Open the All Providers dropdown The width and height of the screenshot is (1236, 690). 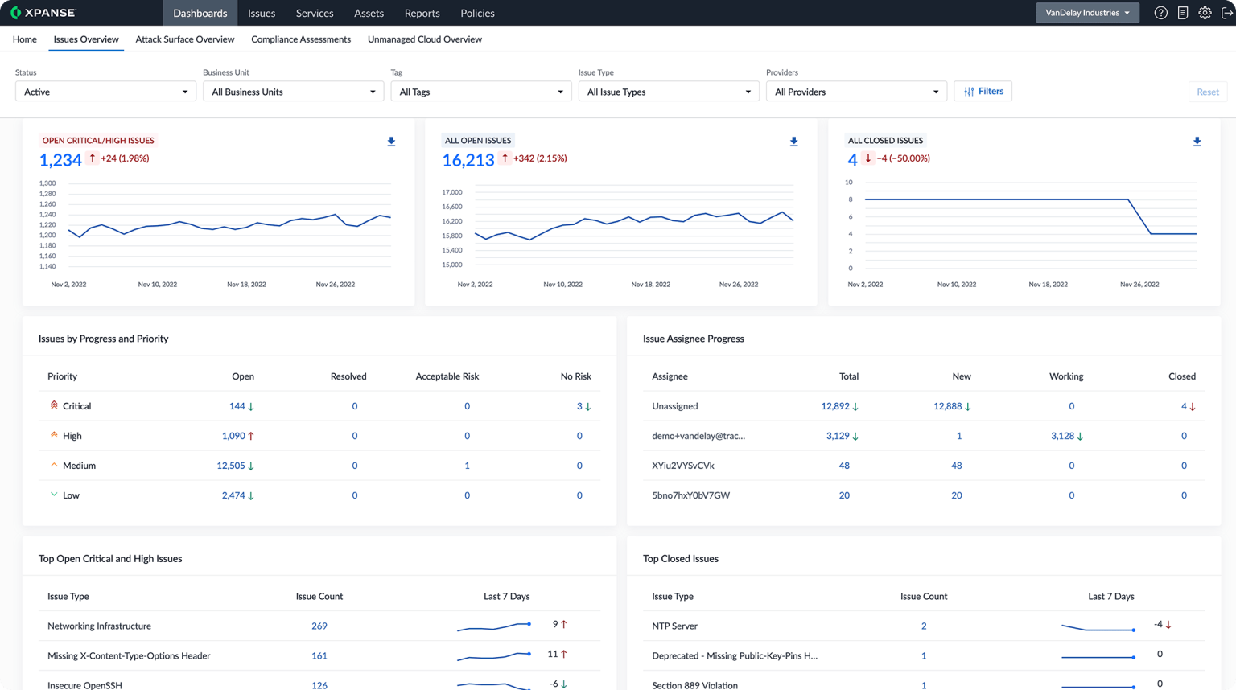(856, 91)
